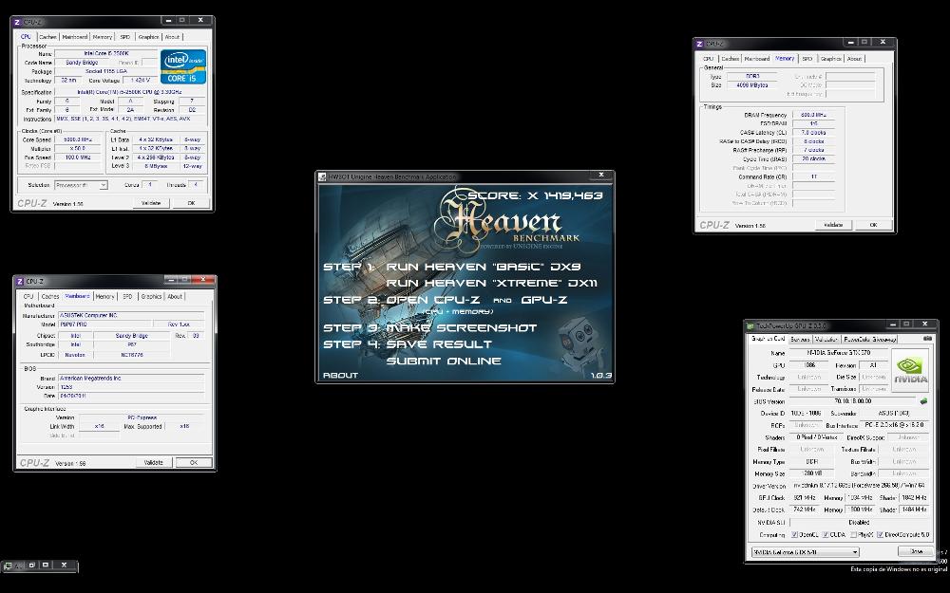Toggle the PhysX checkbox in GPU-Z

pos(853,535)
